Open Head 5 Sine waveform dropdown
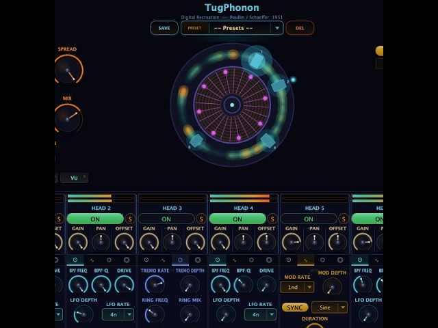Image resolution: width=438 pixels, height=328 pixels. coord(329,307)
